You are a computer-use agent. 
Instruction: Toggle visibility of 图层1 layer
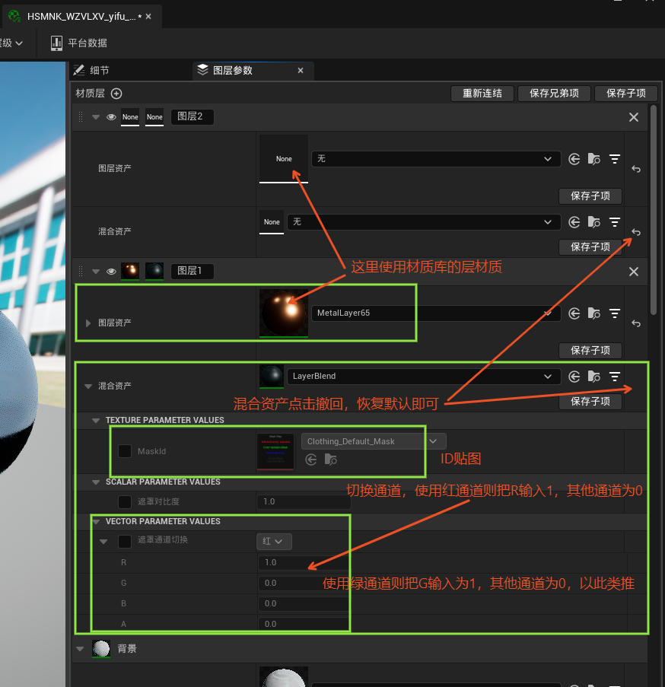coord(111,272)
